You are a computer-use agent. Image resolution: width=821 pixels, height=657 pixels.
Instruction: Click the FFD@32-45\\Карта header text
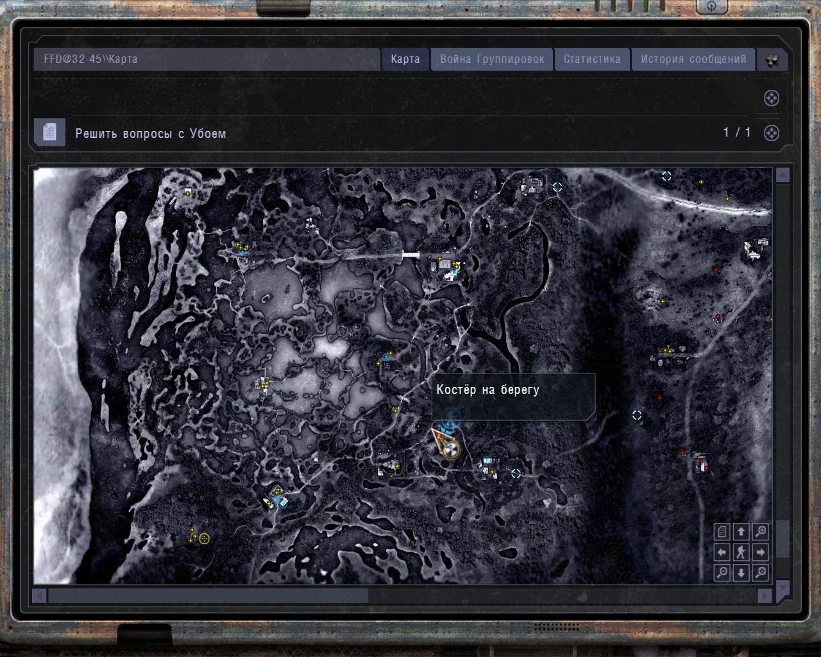[x=90, y=59]
